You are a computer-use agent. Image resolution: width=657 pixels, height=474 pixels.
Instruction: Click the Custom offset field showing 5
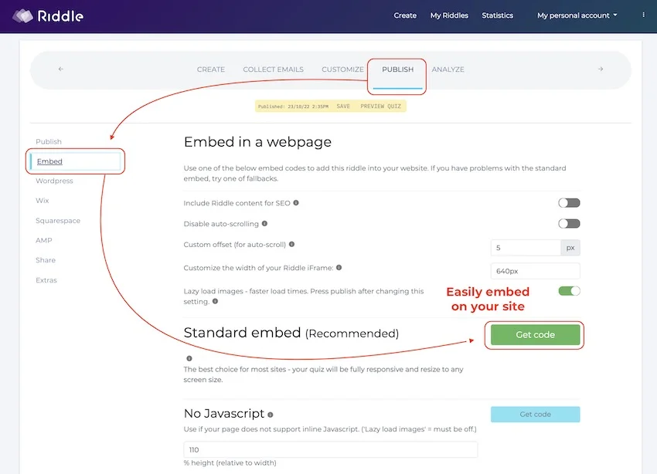point(526,248)
